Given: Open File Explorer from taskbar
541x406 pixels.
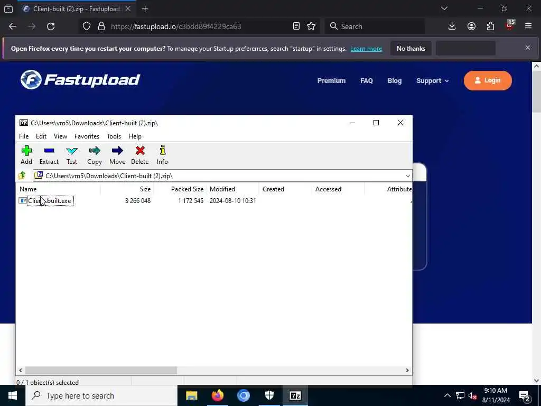Looking at the screenshot, I should [191, 395].
